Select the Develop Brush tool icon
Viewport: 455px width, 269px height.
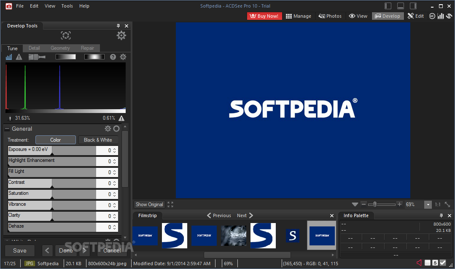click(37, 57)
